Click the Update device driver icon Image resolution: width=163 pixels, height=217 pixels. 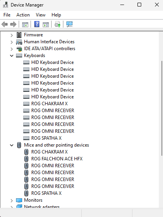(58, 24)
